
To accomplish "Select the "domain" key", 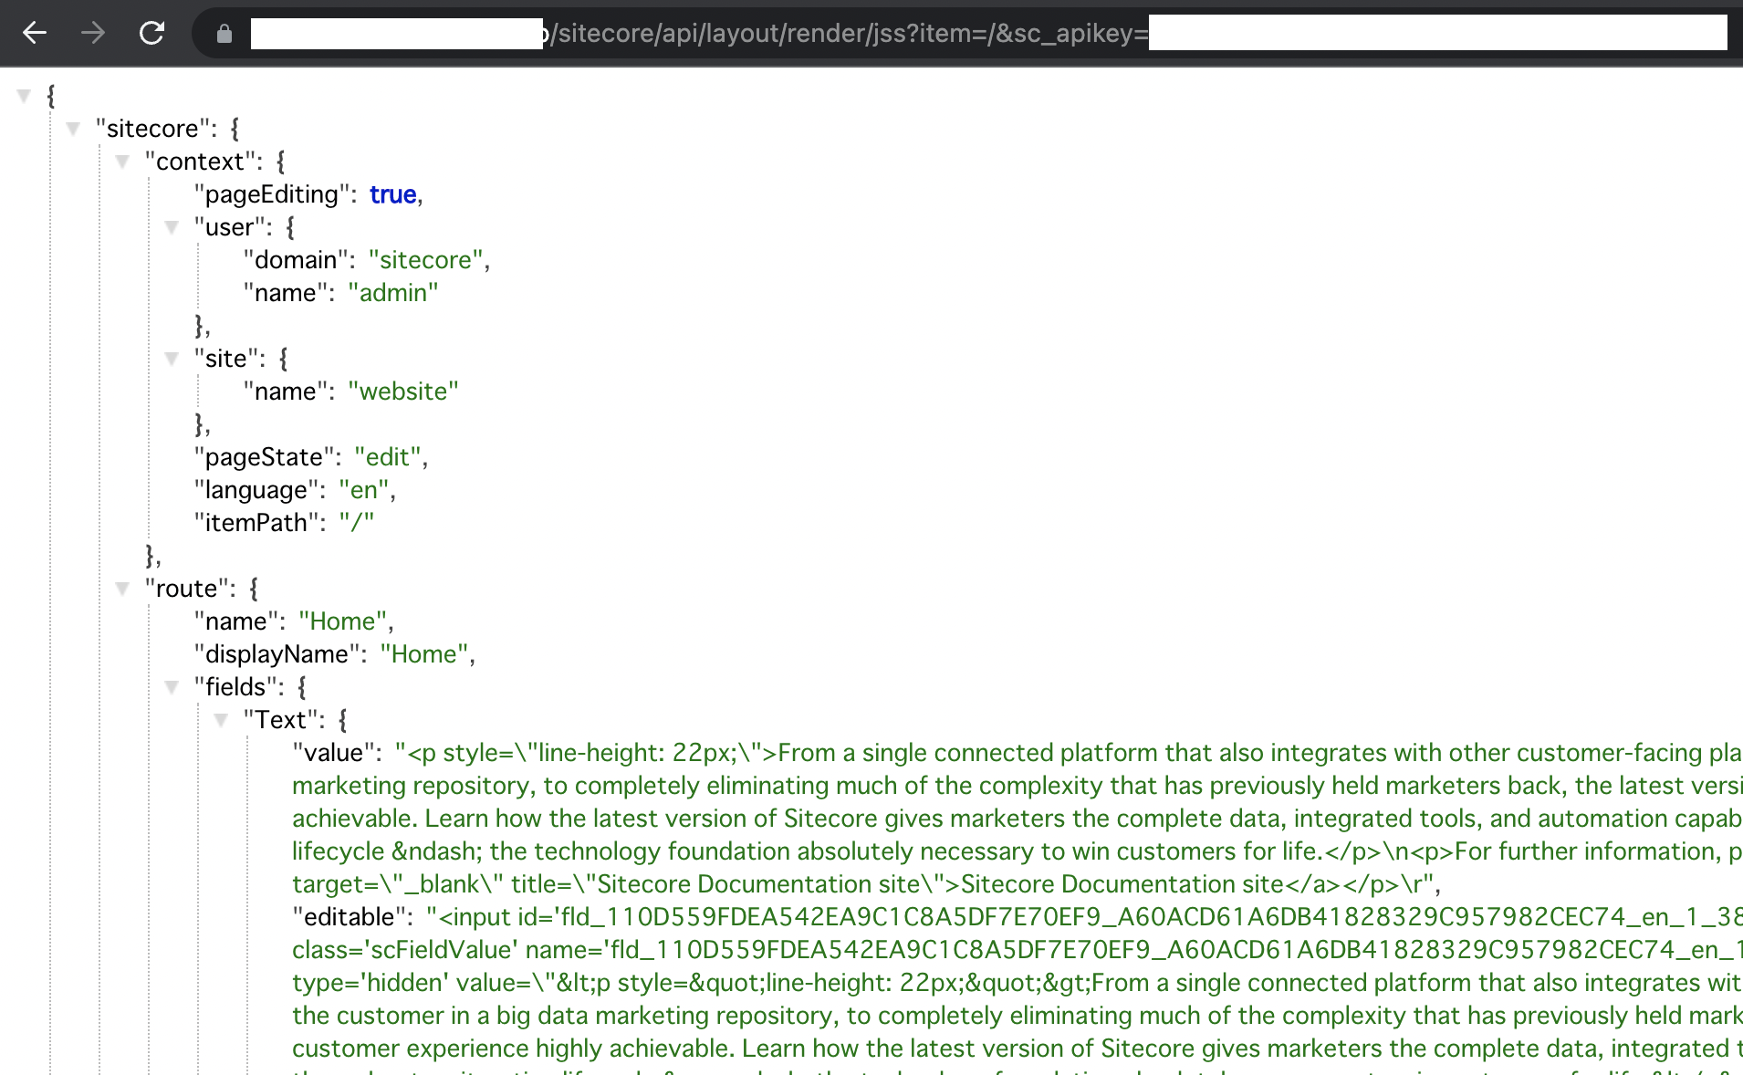I will [296, 260].
